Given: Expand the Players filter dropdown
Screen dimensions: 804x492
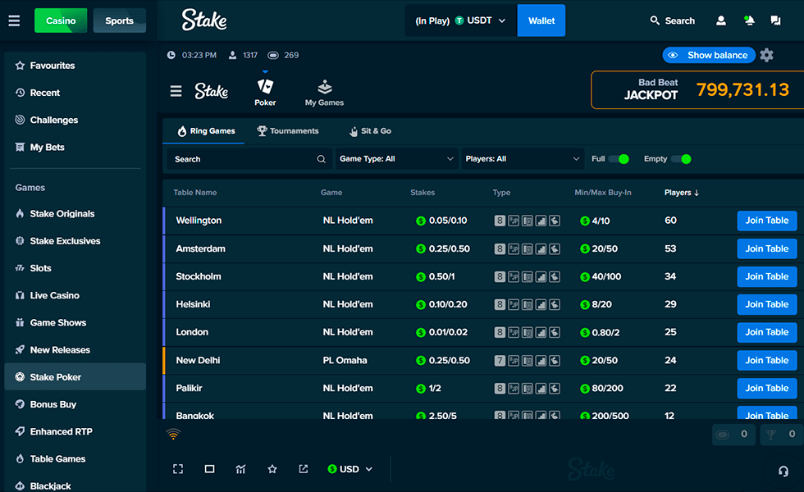Looking at the screenshot, I should click(523, 159).
